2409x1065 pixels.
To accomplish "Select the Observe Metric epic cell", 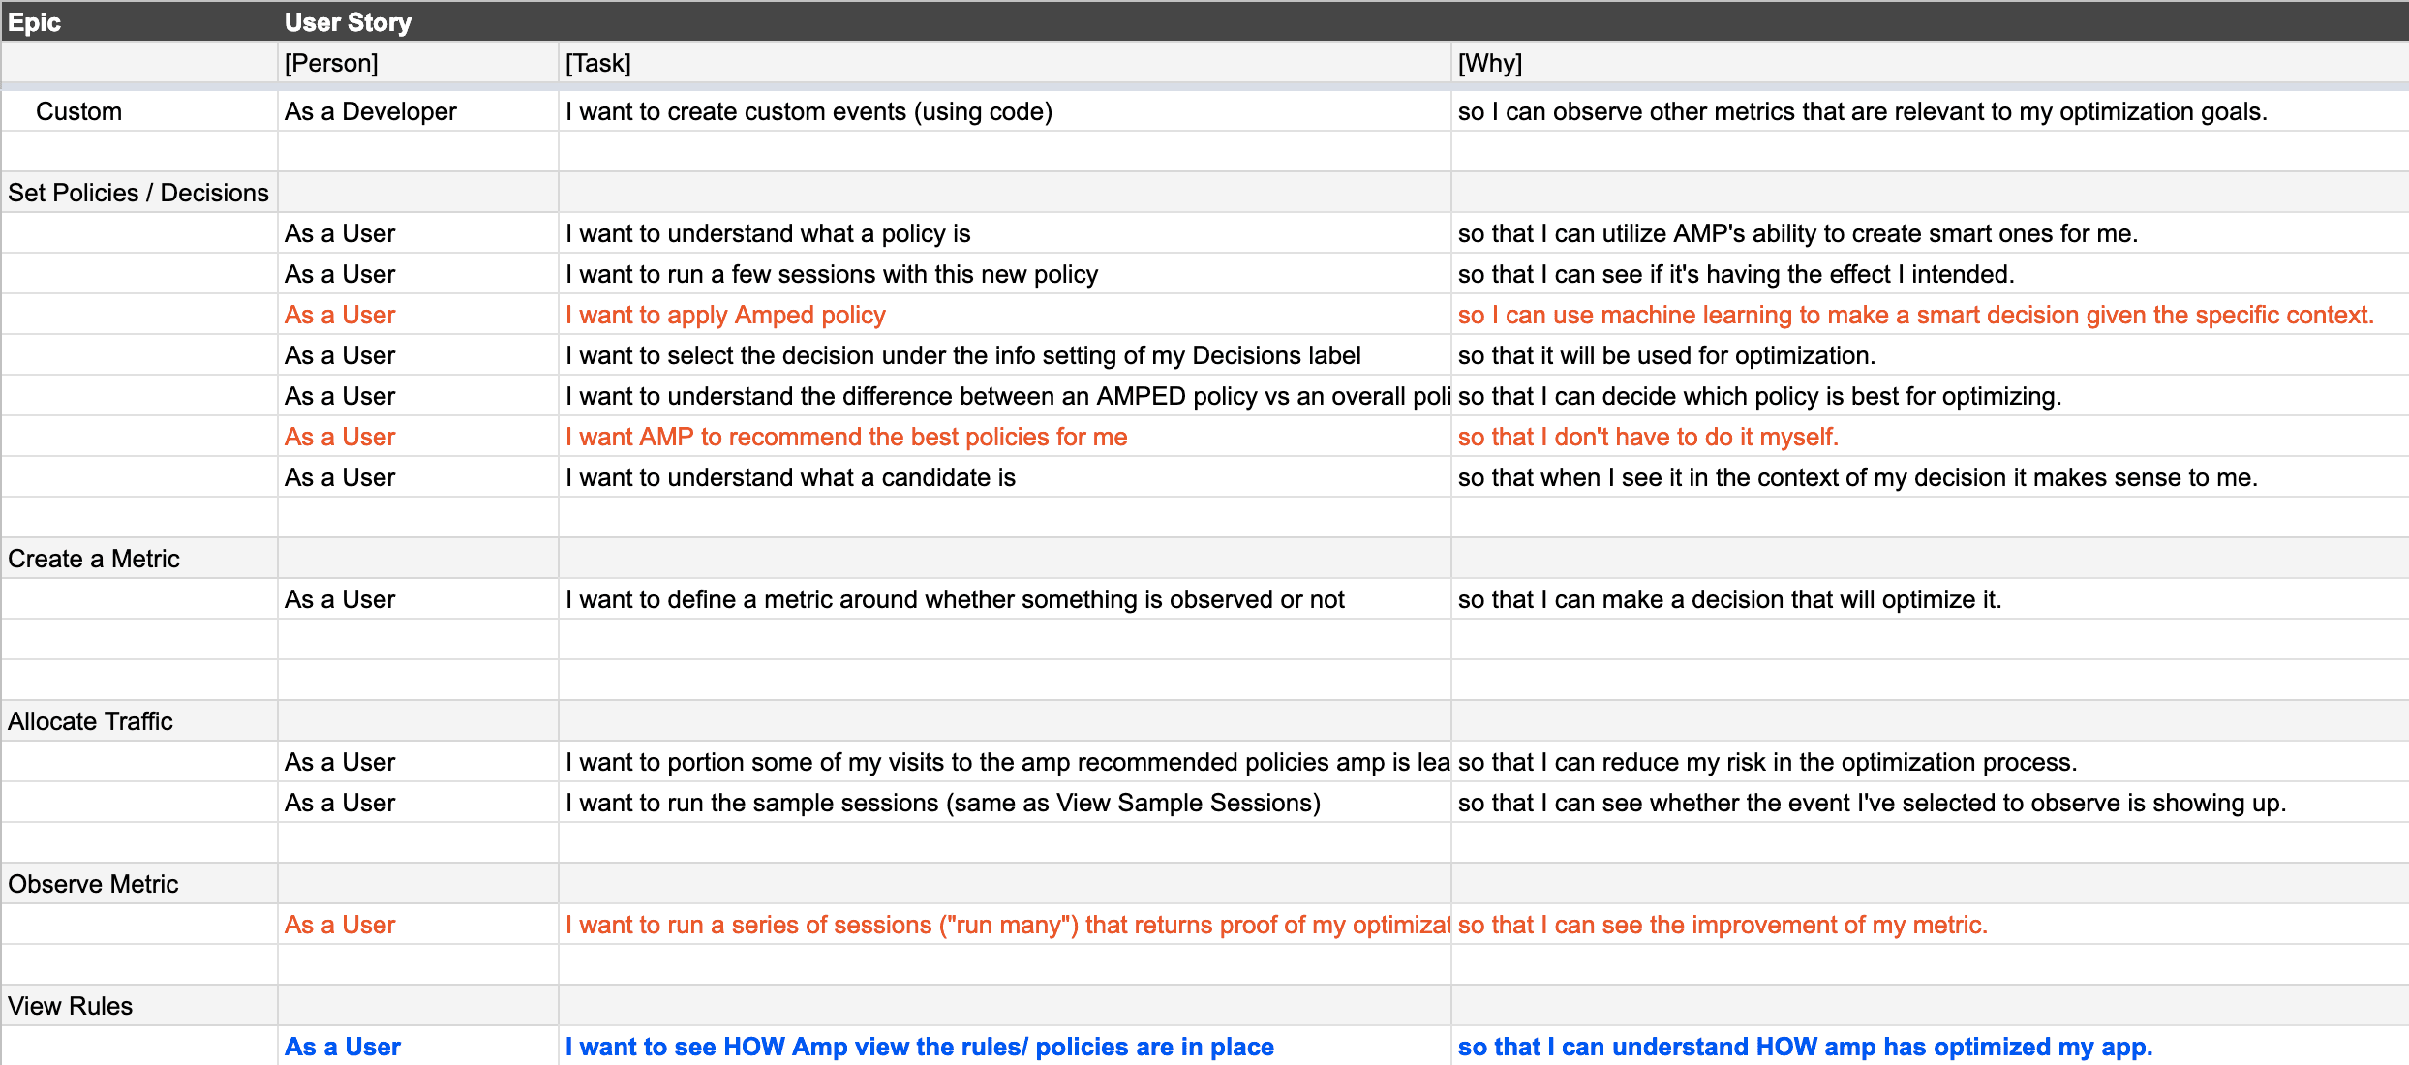I will click(x=139, y=884).
